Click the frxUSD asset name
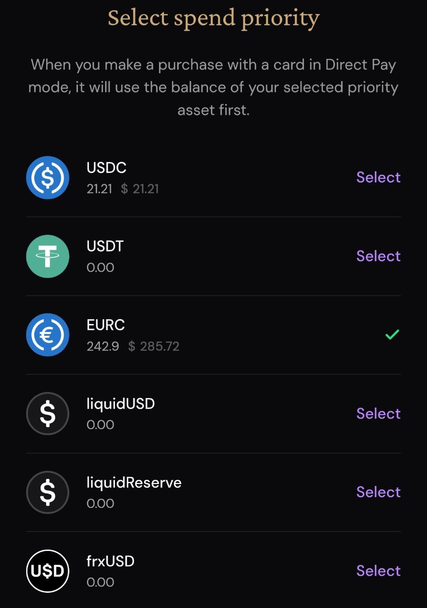 111,561
